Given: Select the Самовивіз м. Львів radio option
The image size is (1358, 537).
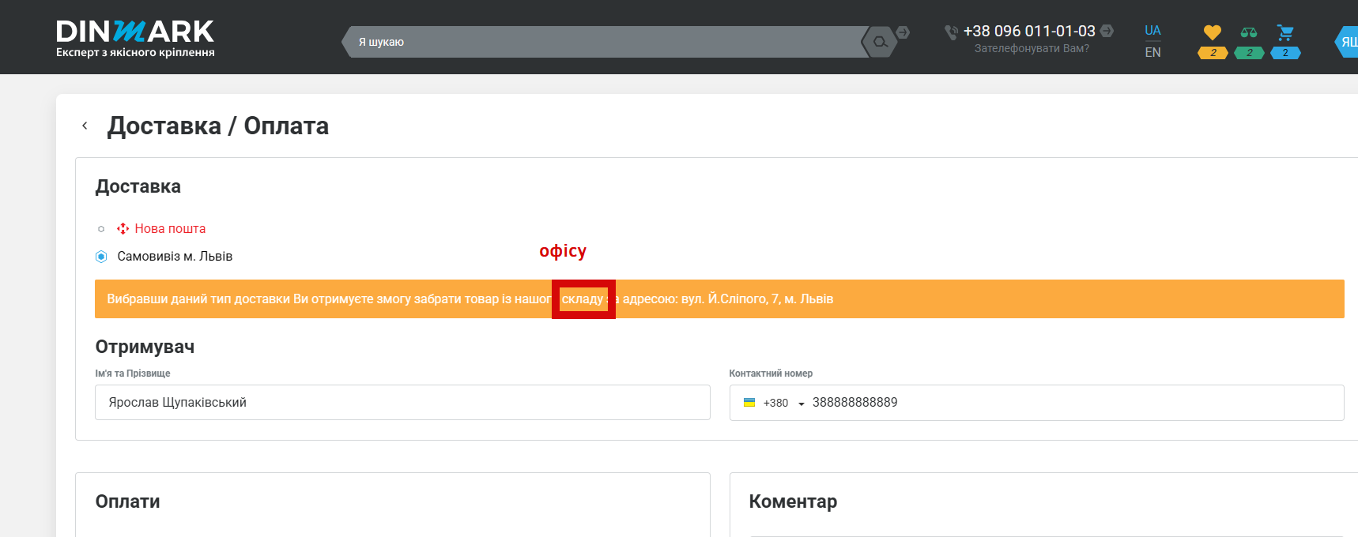Looking at the screenshot, I should (101, 257).
